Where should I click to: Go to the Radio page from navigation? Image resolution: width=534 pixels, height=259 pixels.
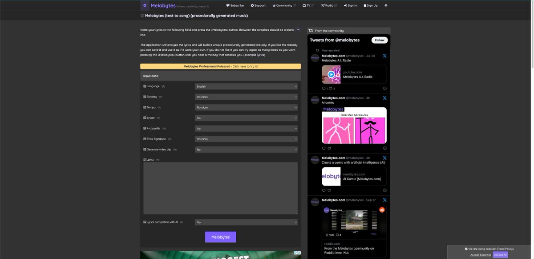328,5
